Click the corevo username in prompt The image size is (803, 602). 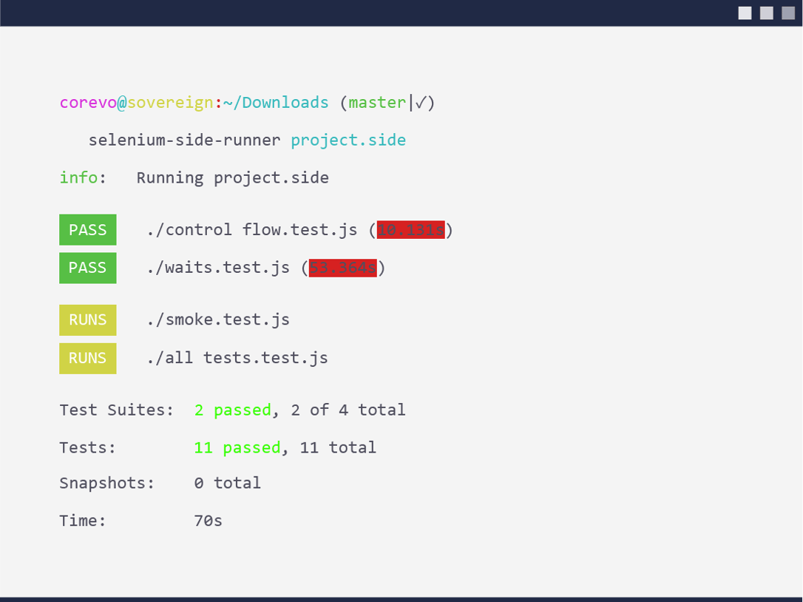coord(88,103)
